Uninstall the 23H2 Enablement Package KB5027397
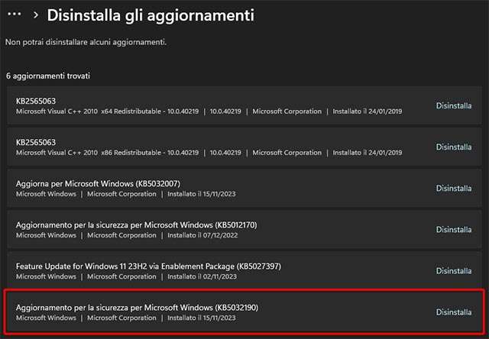 tap(453, 270)
